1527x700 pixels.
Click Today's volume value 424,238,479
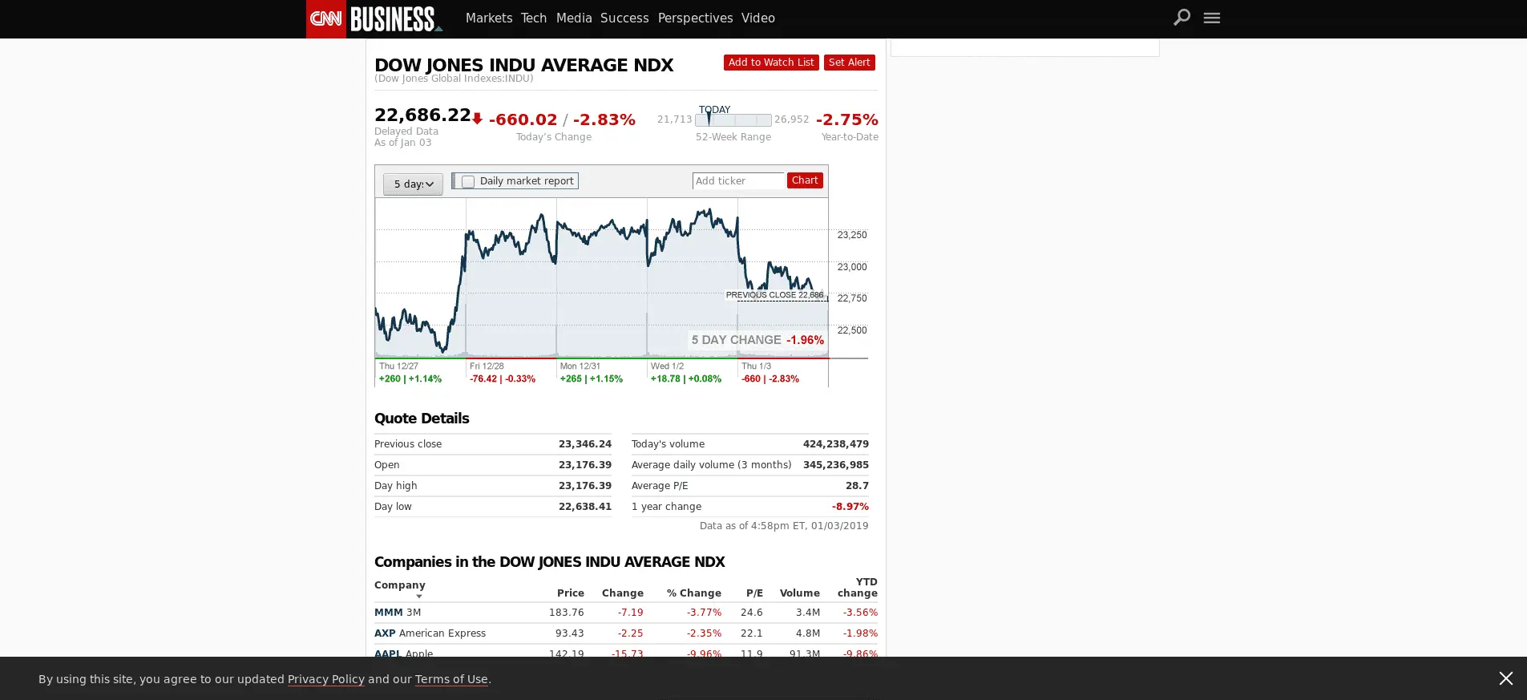(836, 444)
